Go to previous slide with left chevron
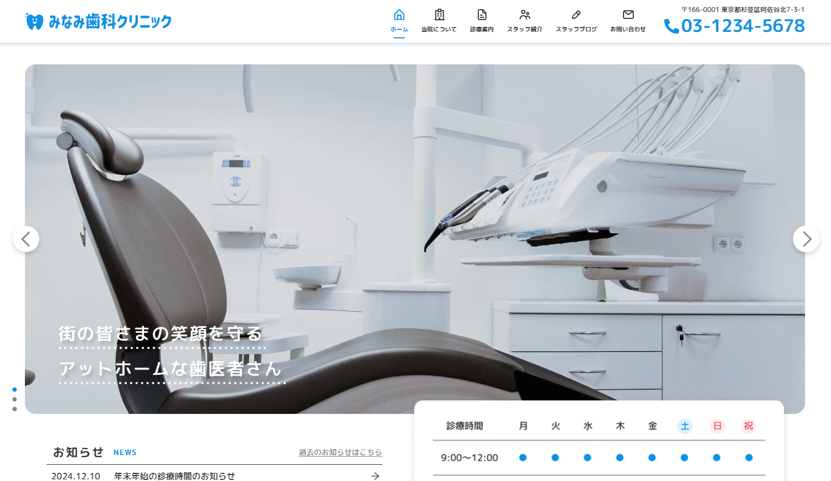 click(26, 239)
